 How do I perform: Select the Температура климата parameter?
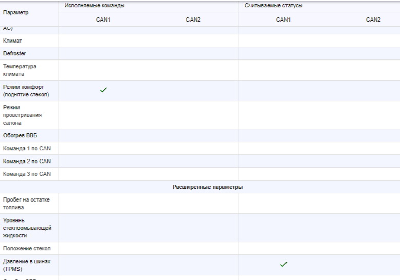pos(20,70)
